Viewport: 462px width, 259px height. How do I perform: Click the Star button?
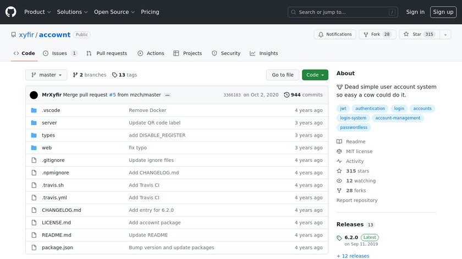click(x=417, y=35)
